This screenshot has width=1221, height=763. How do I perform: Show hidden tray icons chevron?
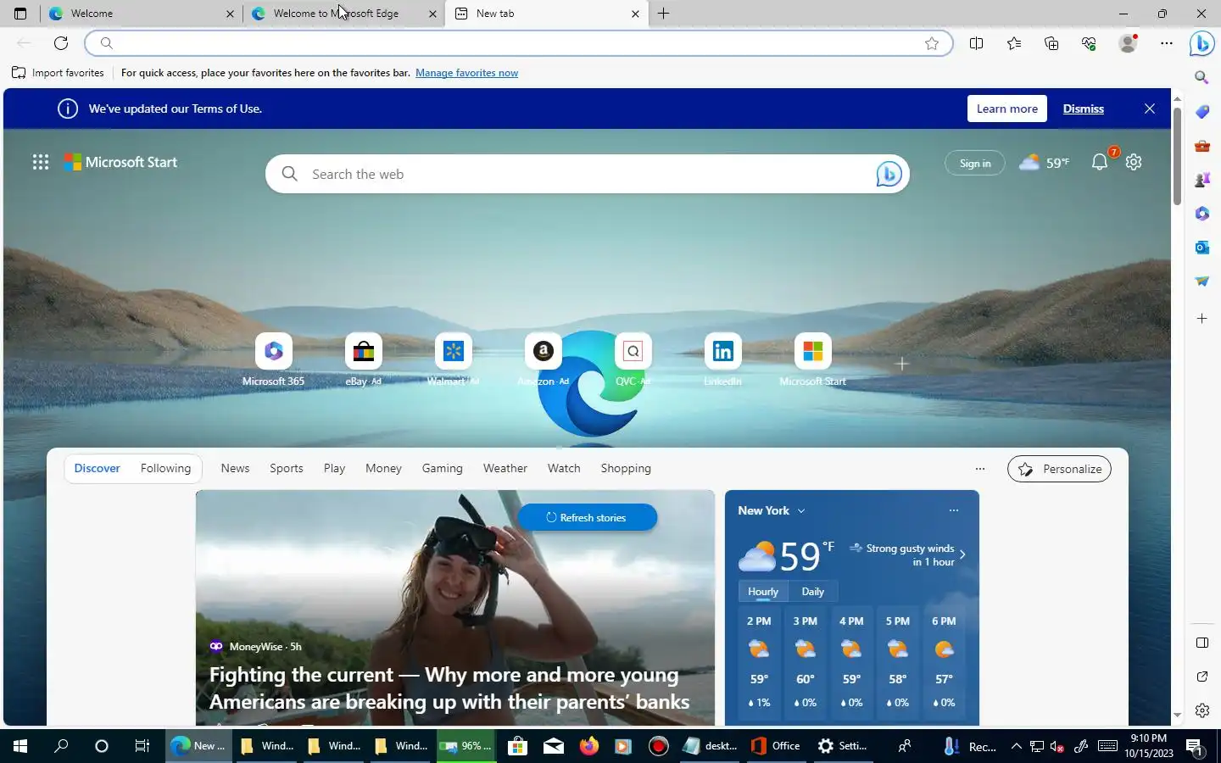tap(1016, 746)
